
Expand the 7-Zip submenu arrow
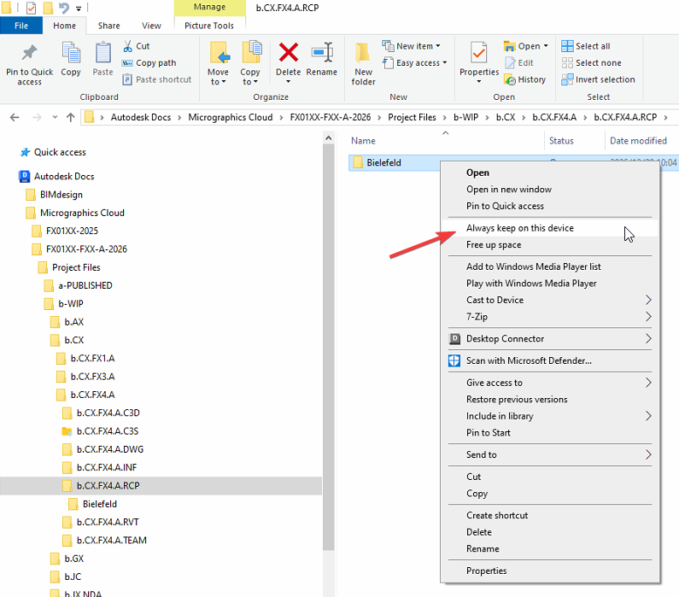648,317
